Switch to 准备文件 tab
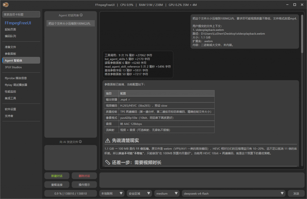Screen dimensions: 307x199 pyautogui.click(x=10, y=47)
